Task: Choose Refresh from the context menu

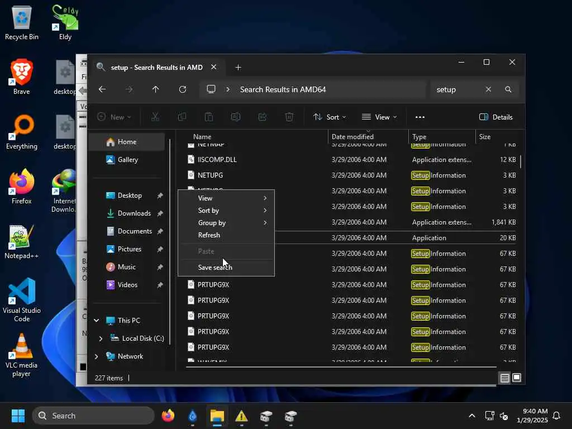Action: coord(226,235)
